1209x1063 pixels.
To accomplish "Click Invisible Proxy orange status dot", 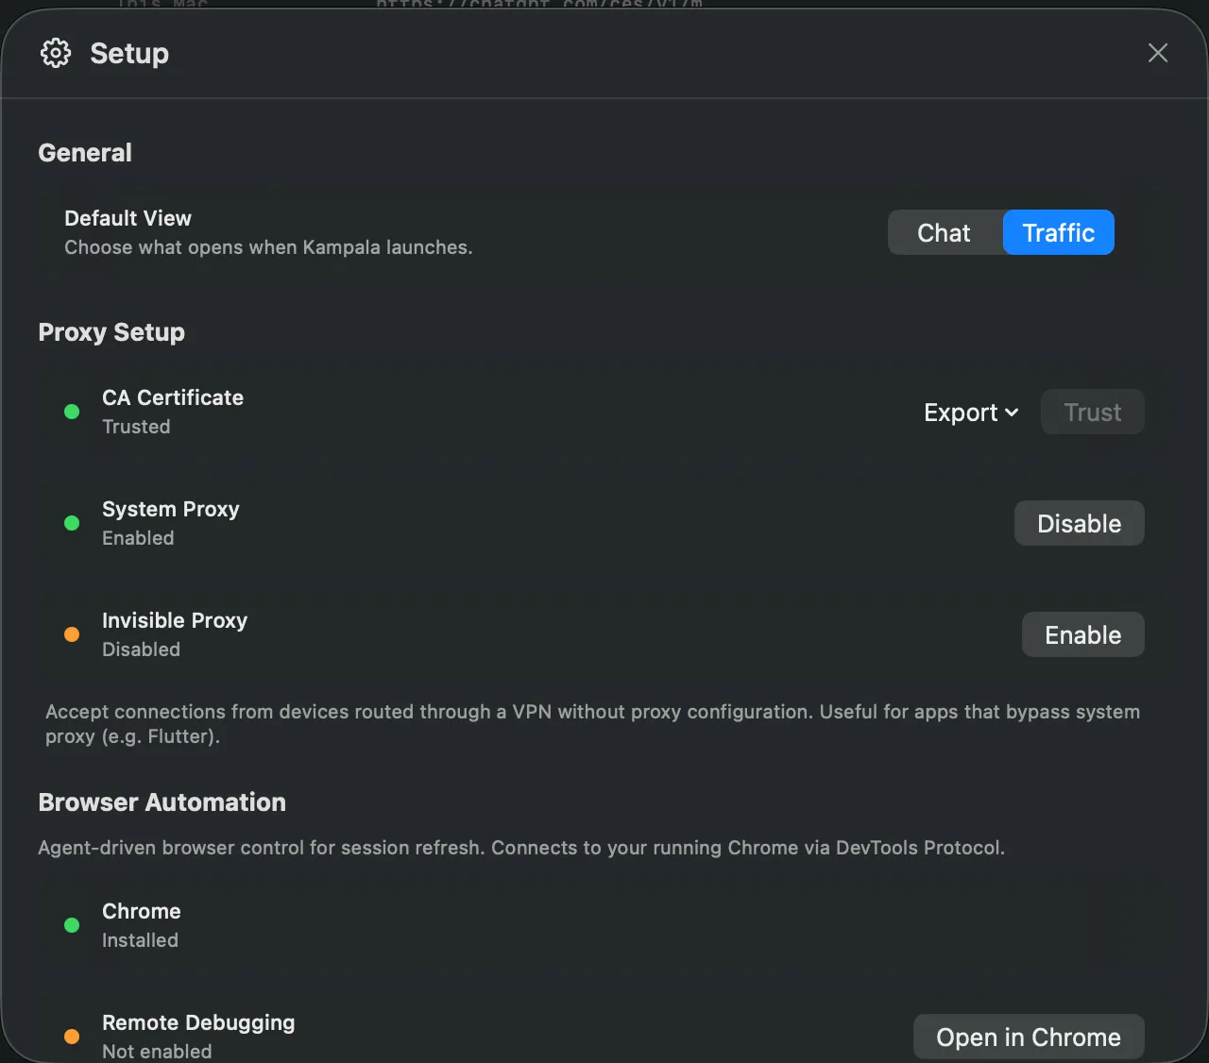I will 72,634.
